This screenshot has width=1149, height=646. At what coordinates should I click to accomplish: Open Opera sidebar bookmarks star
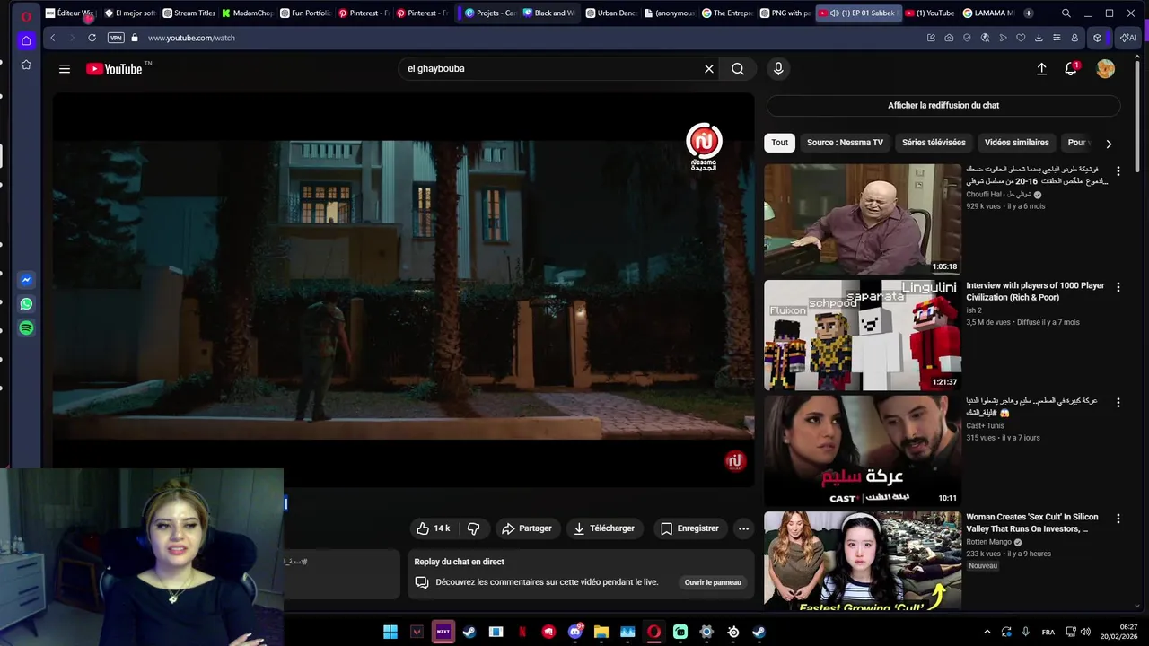coord(26,65)
